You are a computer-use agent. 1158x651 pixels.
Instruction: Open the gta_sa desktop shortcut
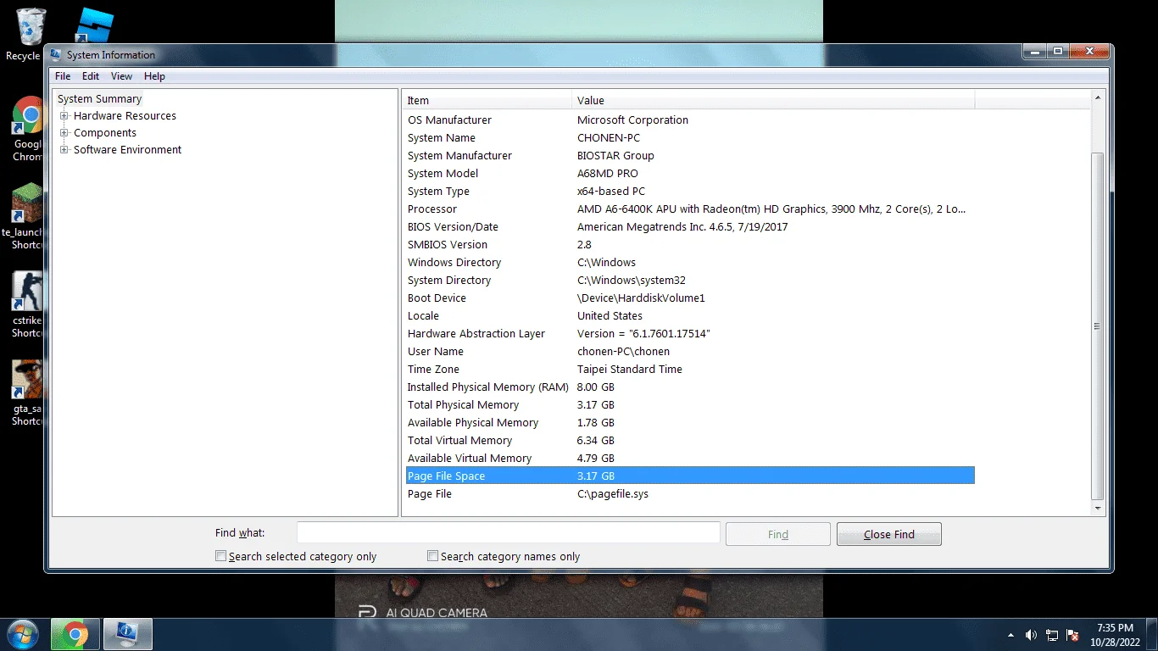(x=25, y=392)
